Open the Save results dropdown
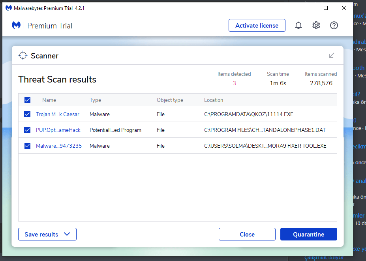This screenshot has width=366, height=261. click(x=47, y=234)
